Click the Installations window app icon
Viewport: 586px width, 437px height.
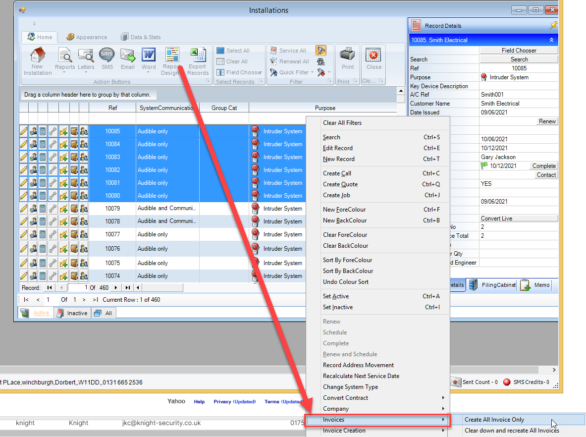click(22, 10)
